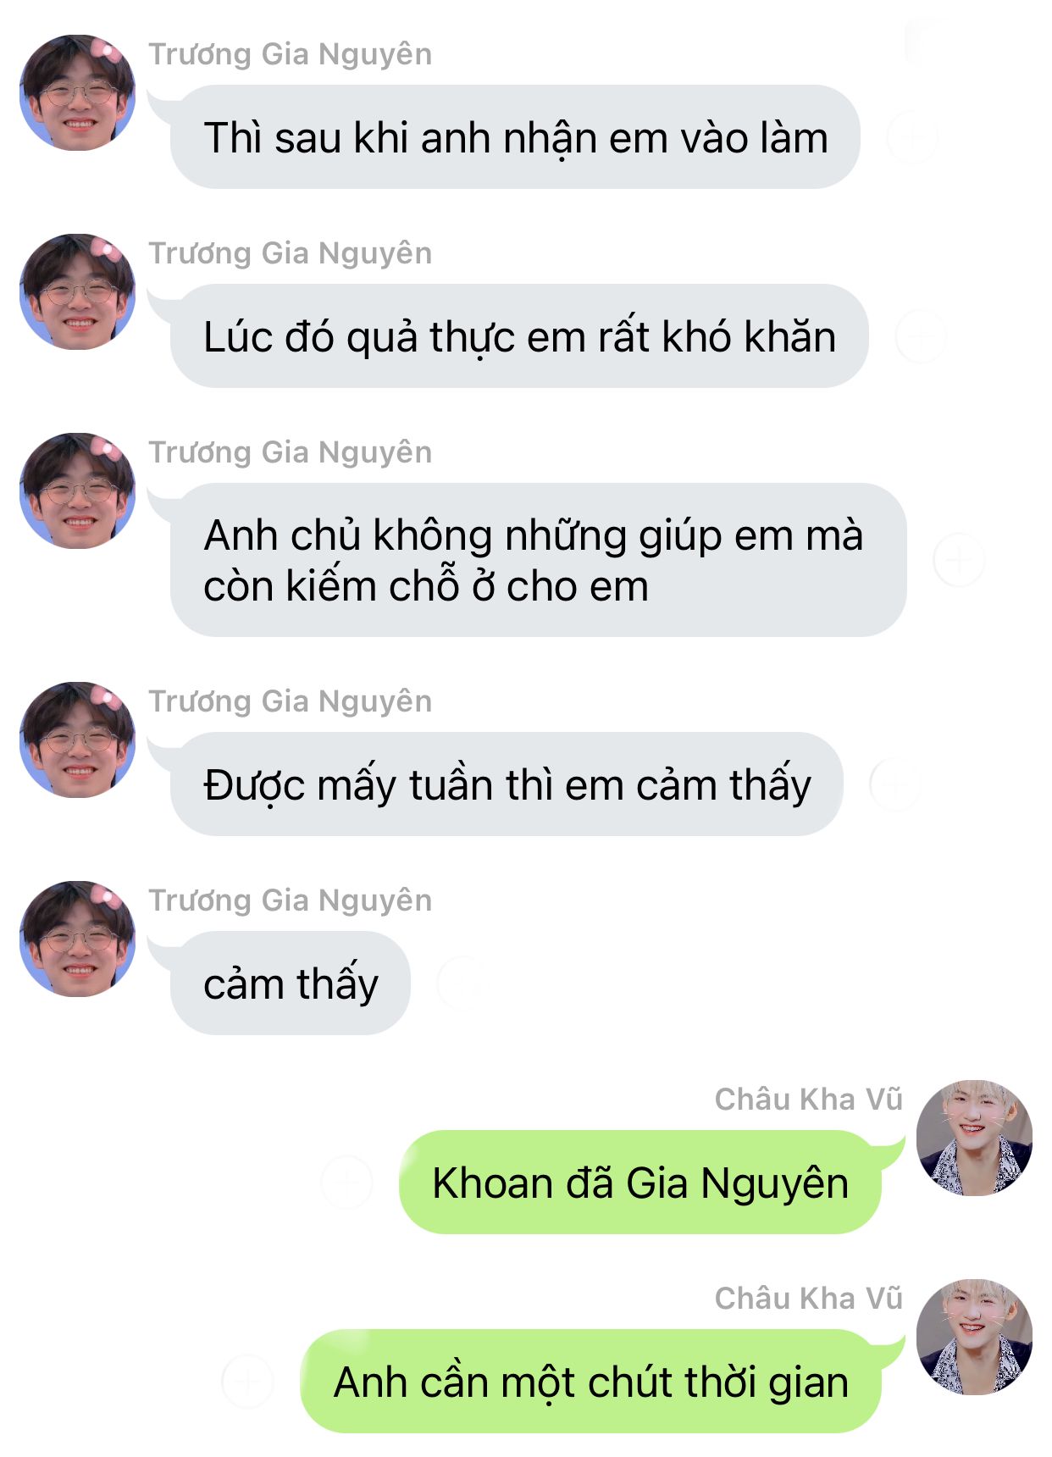Viewport: 1052px width, 1457px height.
Task: Tap avatar beside 'Được mấy tuần' message
Action: coord(78,740)
